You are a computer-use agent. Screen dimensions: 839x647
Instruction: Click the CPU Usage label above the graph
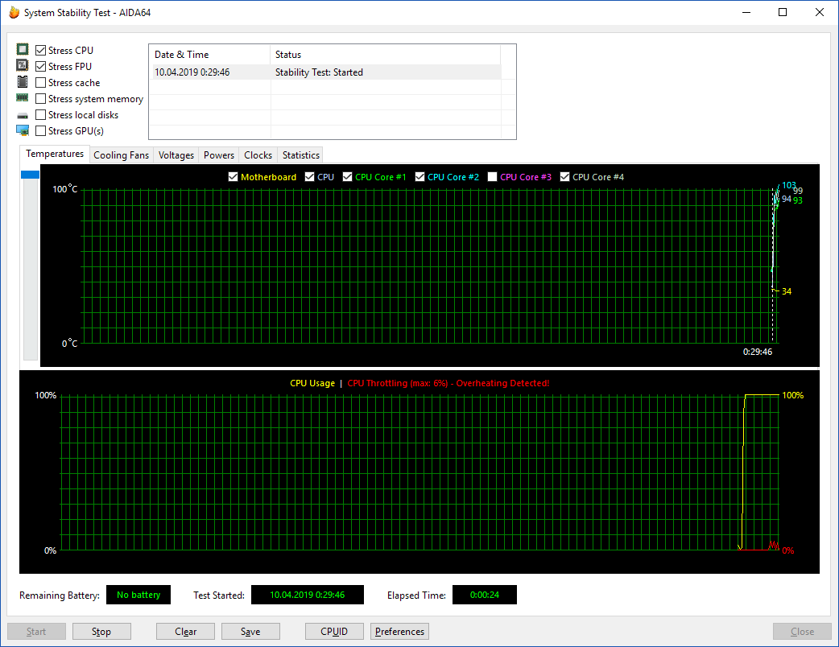click(x=312, y=383)
